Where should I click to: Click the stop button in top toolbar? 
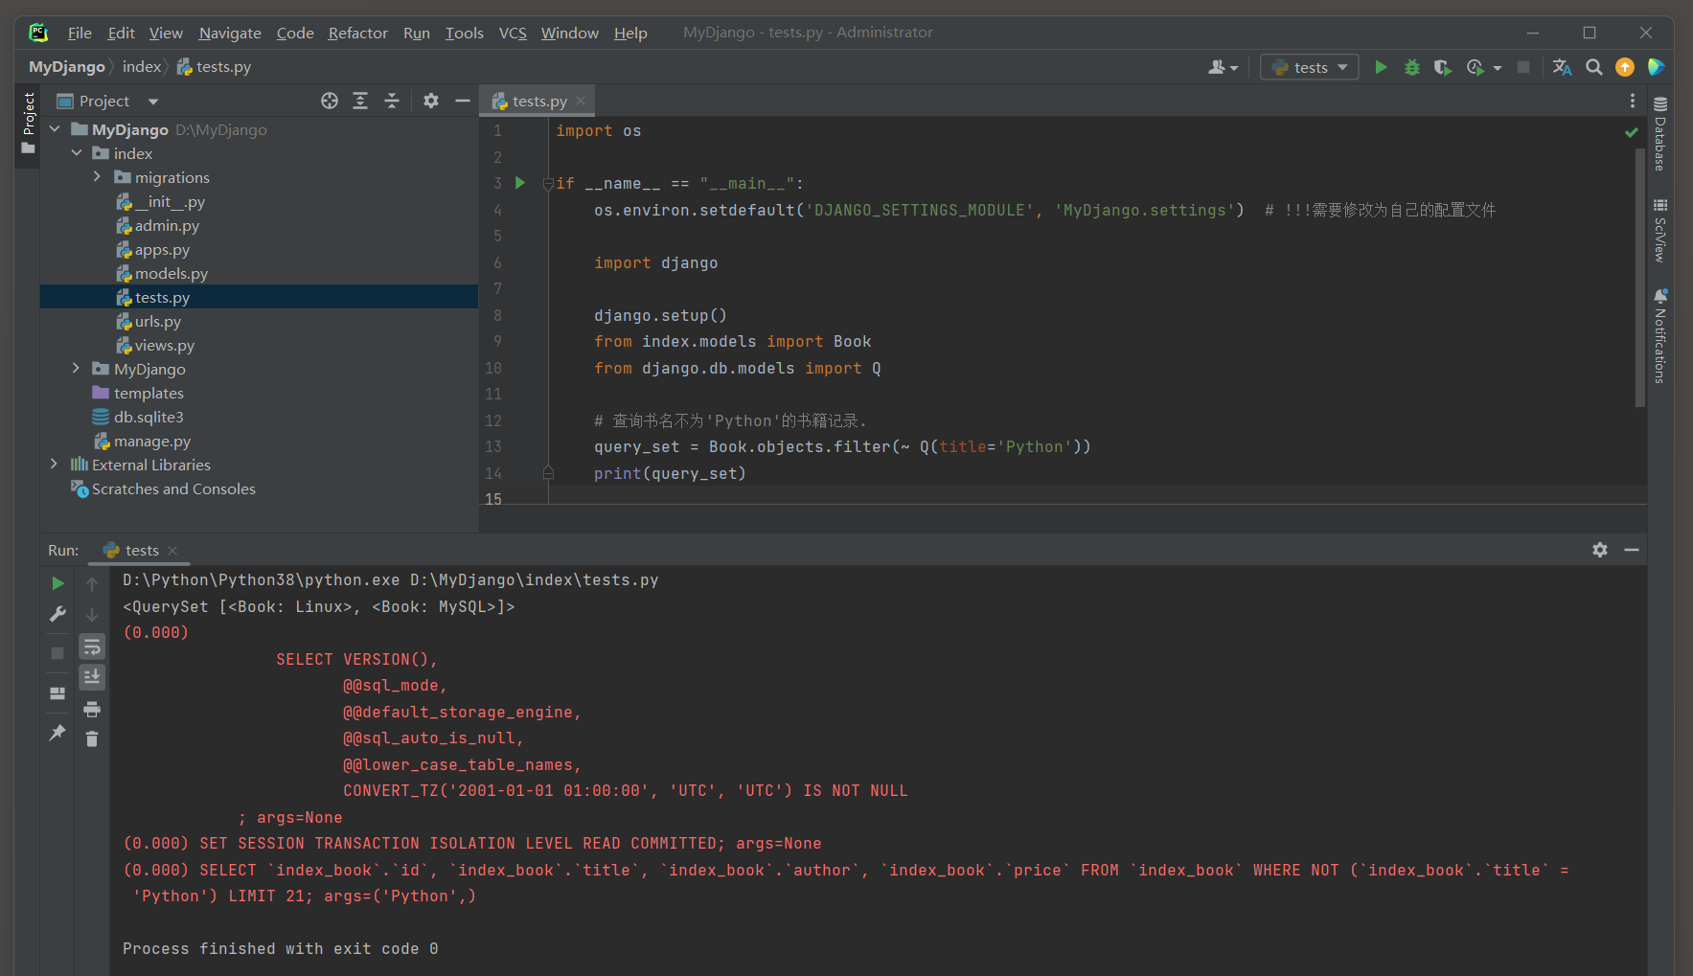tap(1523, 67)
